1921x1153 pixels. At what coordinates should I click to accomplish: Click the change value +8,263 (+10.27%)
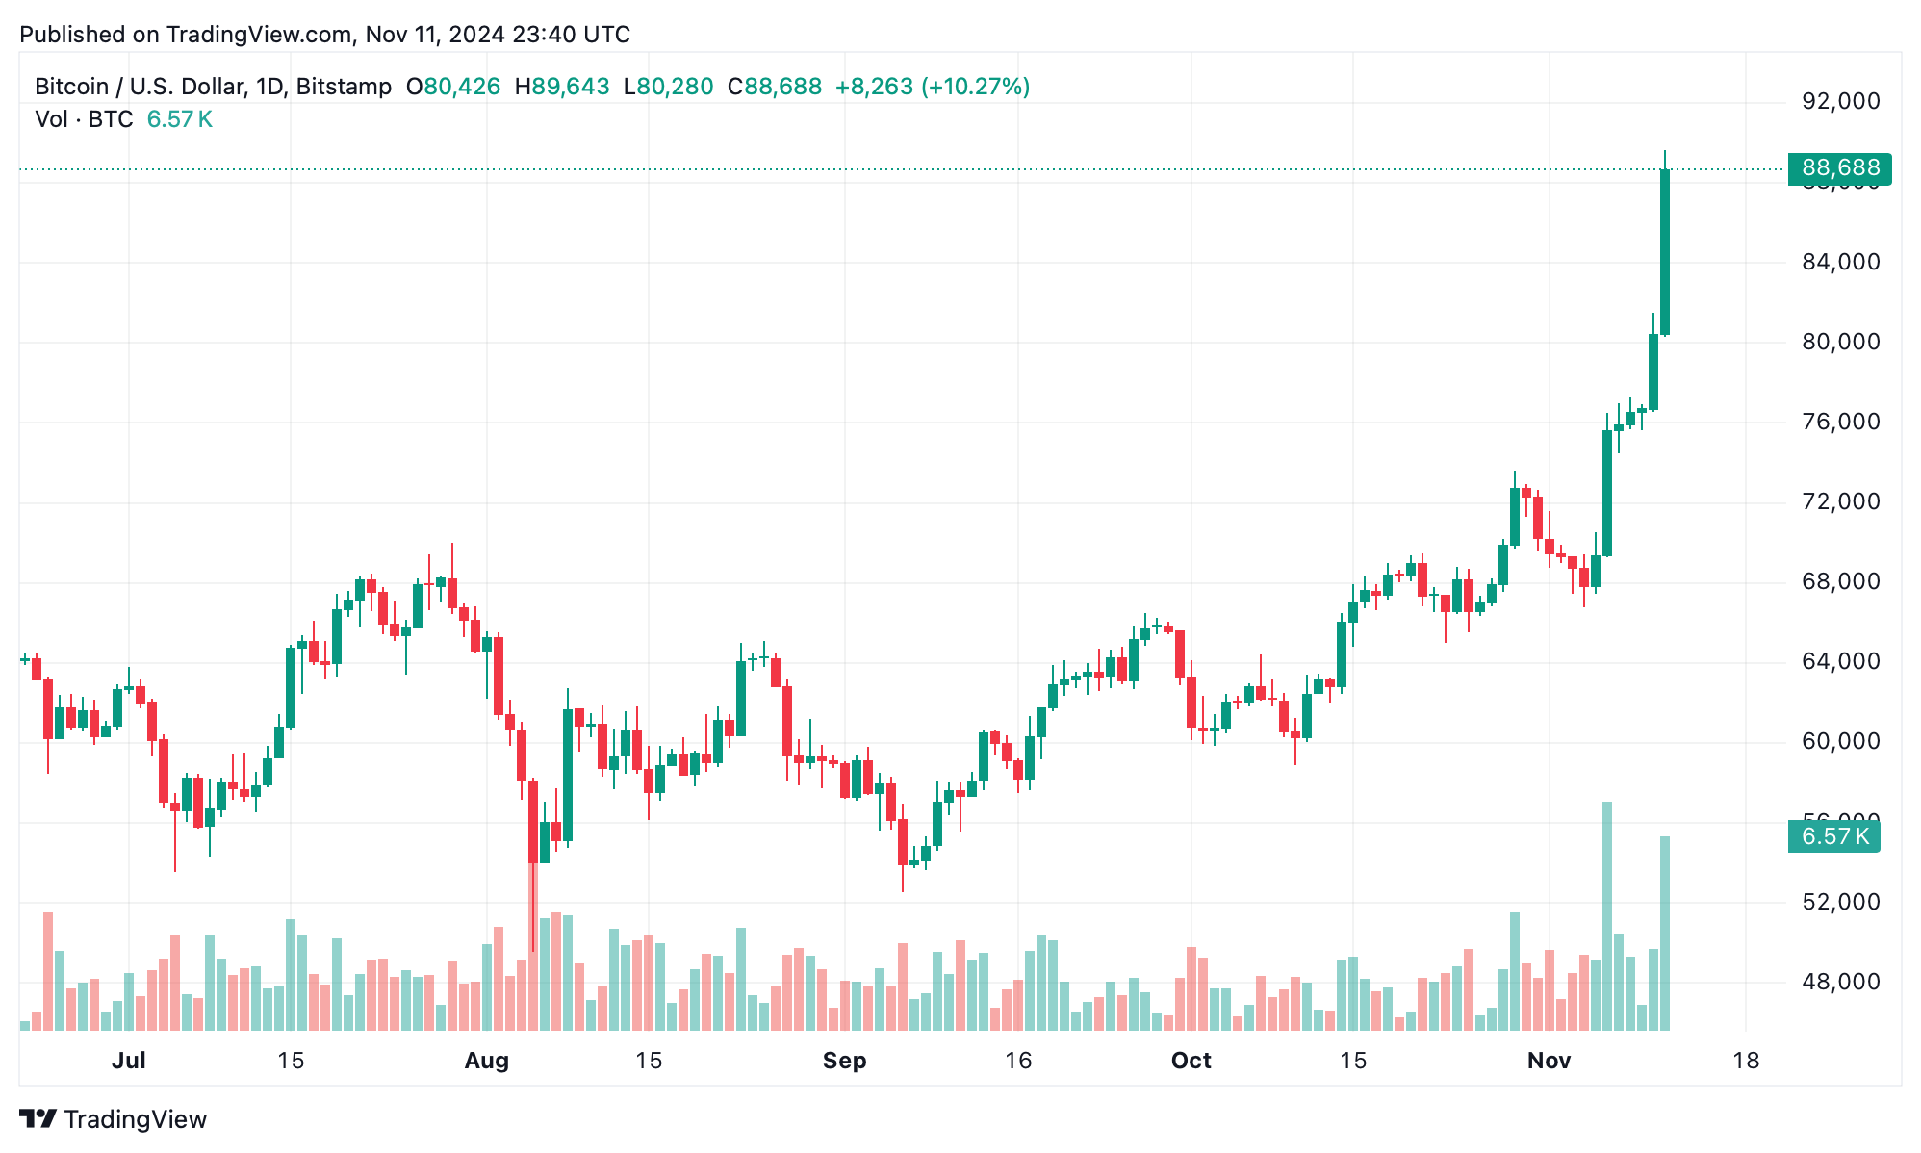click(x=933, y=87)
